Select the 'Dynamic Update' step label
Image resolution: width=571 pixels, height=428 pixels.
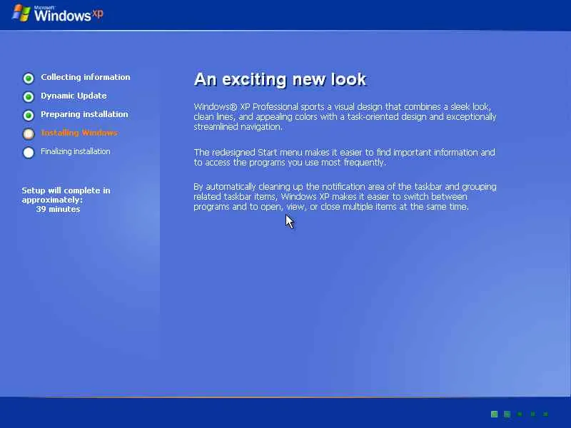point(74,96)
